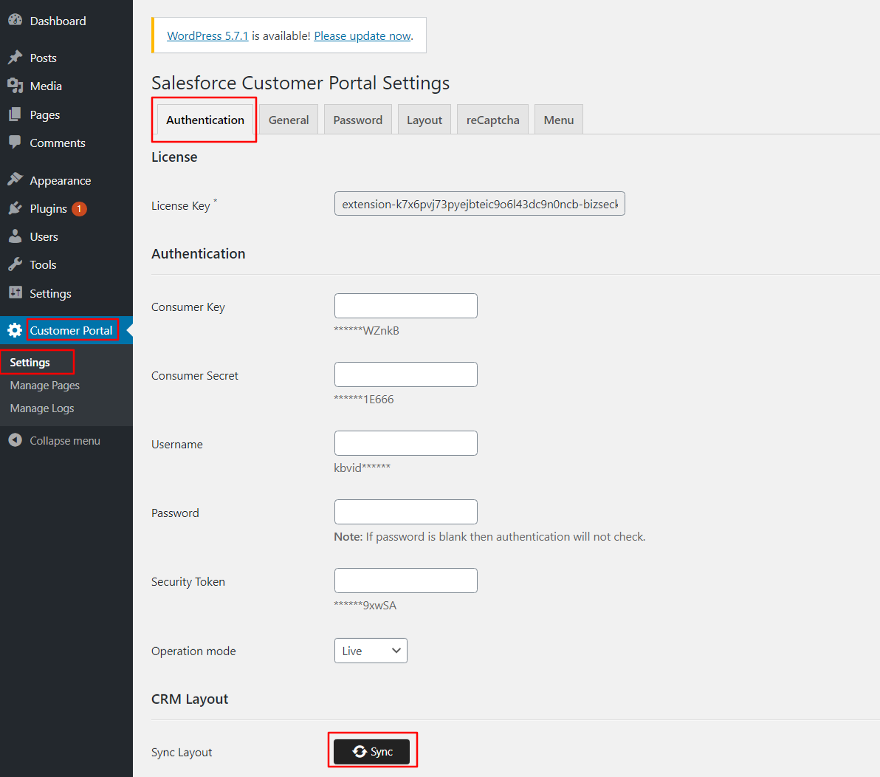Click the 'Please update now' link
Screen dimensions: 880x777
click(362, 35)
